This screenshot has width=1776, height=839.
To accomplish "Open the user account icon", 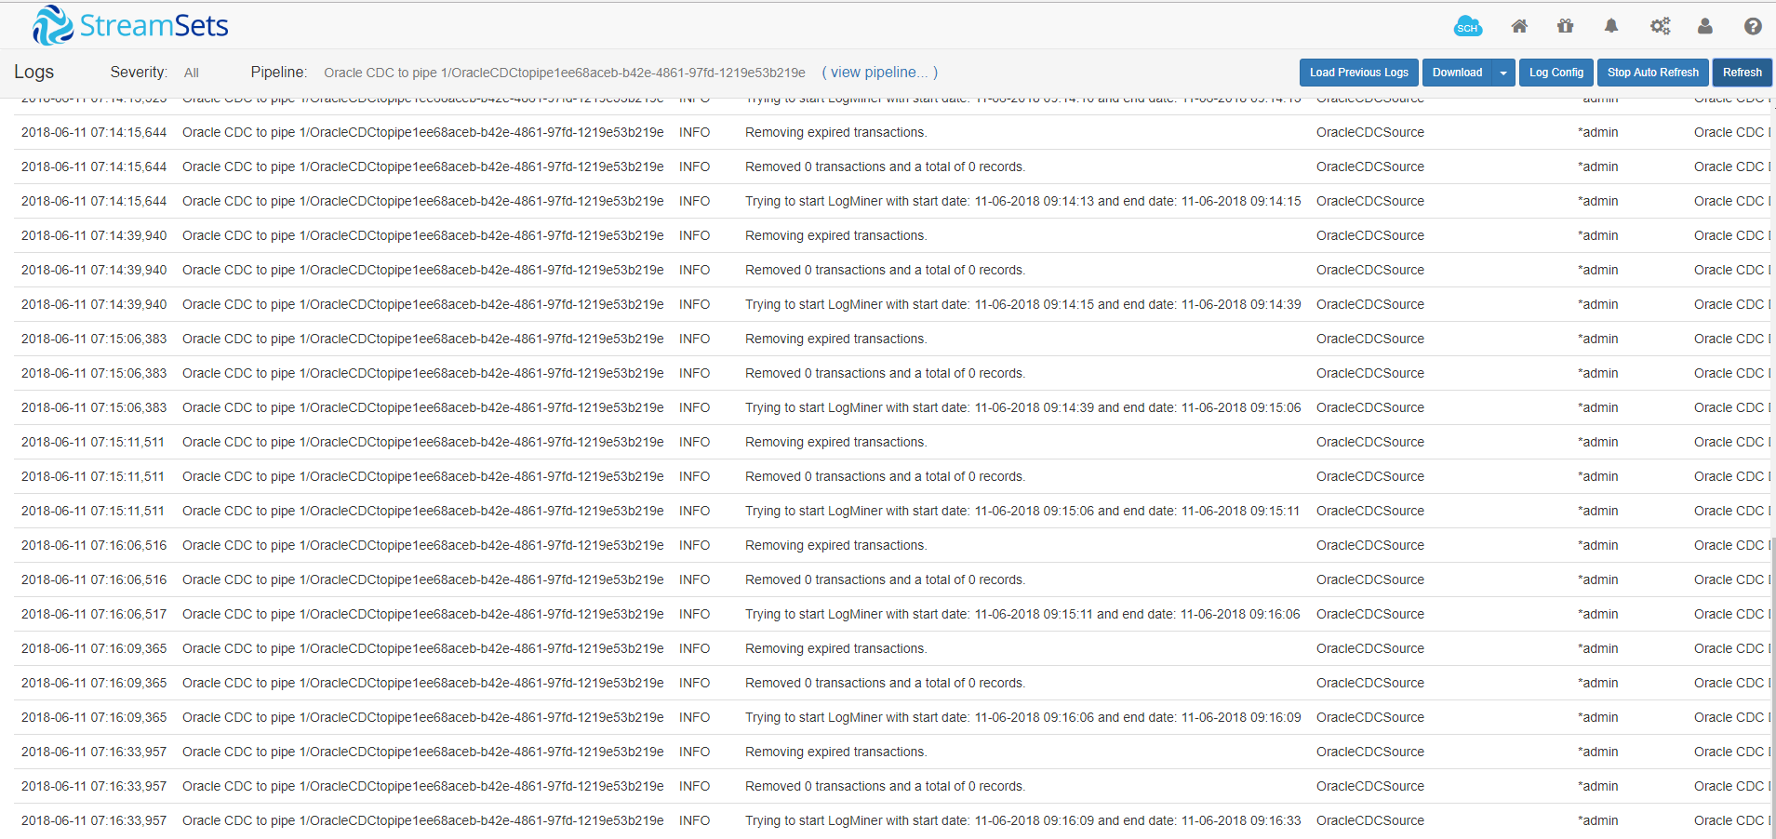I will coord(1705,26).
